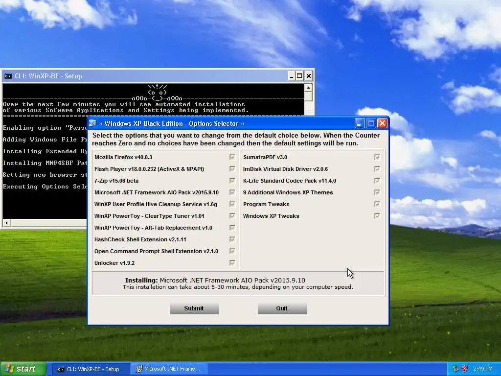The image size is (501, 376).
Task: Toggle User Profile Hive Cleanup Service checkbox
Action: tap(232, 204)
